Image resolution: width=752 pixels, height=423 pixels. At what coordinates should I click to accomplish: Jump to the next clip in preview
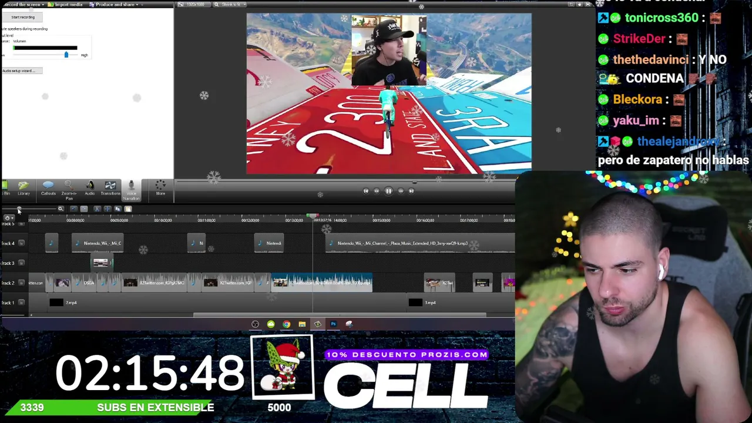click(x=411, y=191)
